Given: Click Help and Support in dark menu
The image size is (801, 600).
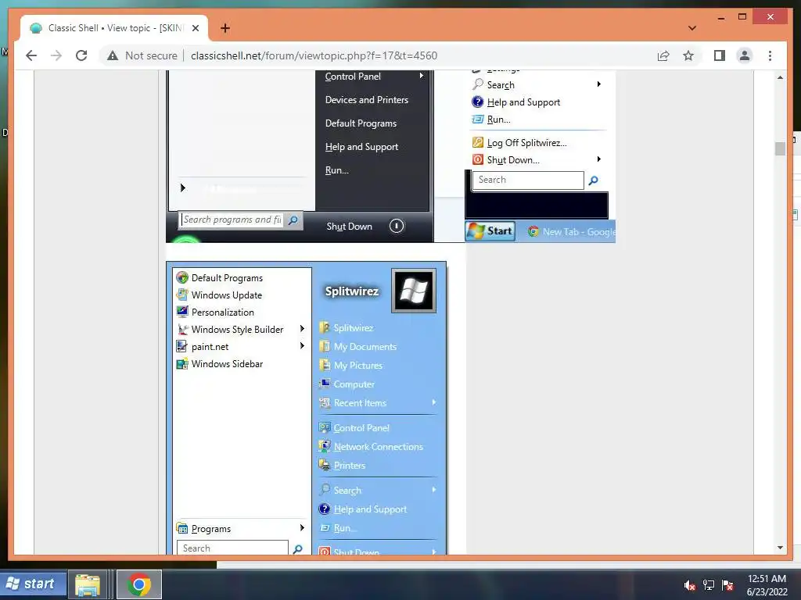Looking at the screenshot, I should (x=361, y=147).
